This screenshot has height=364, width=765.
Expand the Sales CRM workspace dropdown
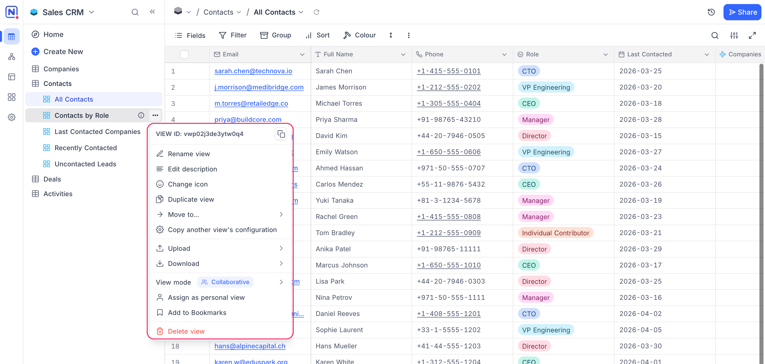[92, 12]
